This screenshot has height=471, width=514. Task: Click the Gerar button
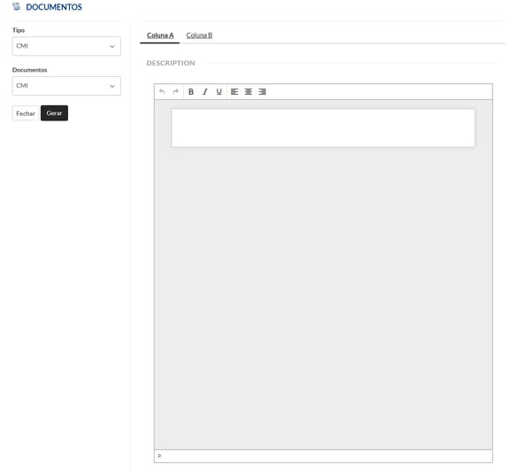click(55, 113)
